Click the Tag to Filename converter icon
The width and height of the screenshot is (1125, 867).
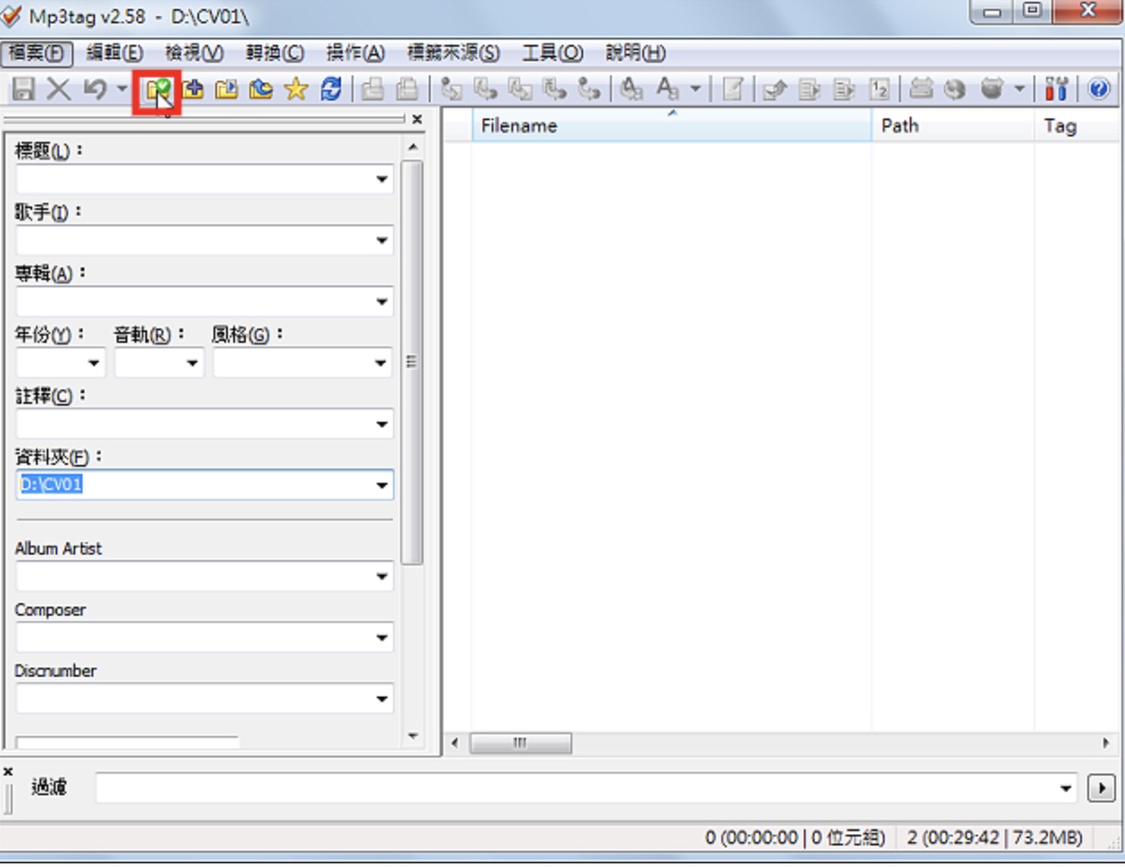(x=451, y=89)
